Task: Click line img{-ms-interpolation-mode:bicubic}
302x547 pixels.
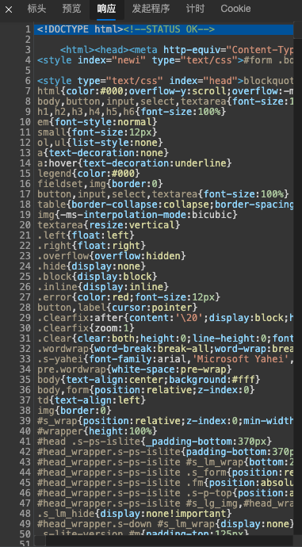Action: (x=138, y=215)
